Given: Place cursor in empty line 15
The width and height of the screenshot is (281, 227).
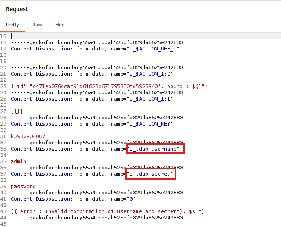Looking at the screenshot, I should [x=145, y=36].
